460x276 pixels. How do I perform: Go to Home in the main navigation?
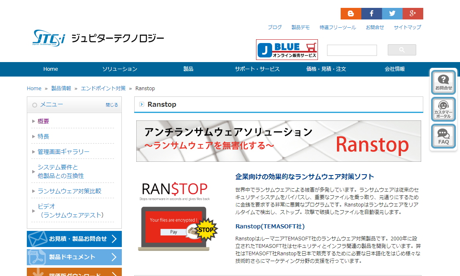coord(50,69)
